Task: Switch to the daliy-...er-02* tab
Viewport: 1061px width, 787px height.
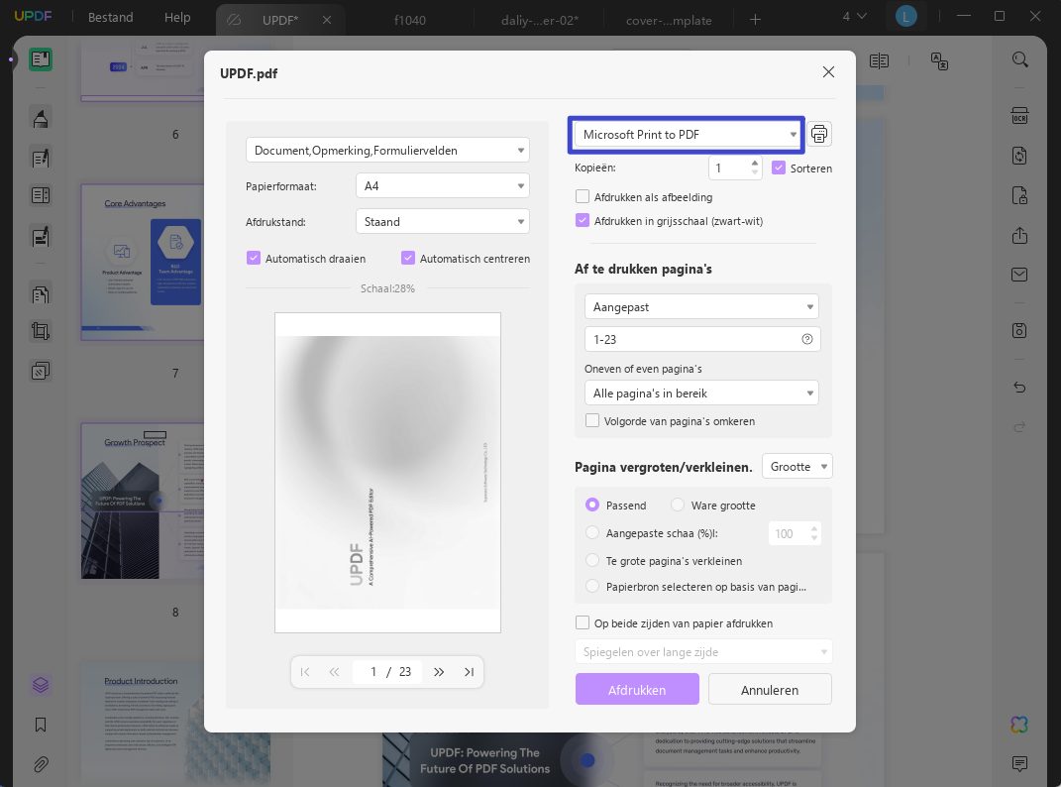Action: click(x=539, y=20)
